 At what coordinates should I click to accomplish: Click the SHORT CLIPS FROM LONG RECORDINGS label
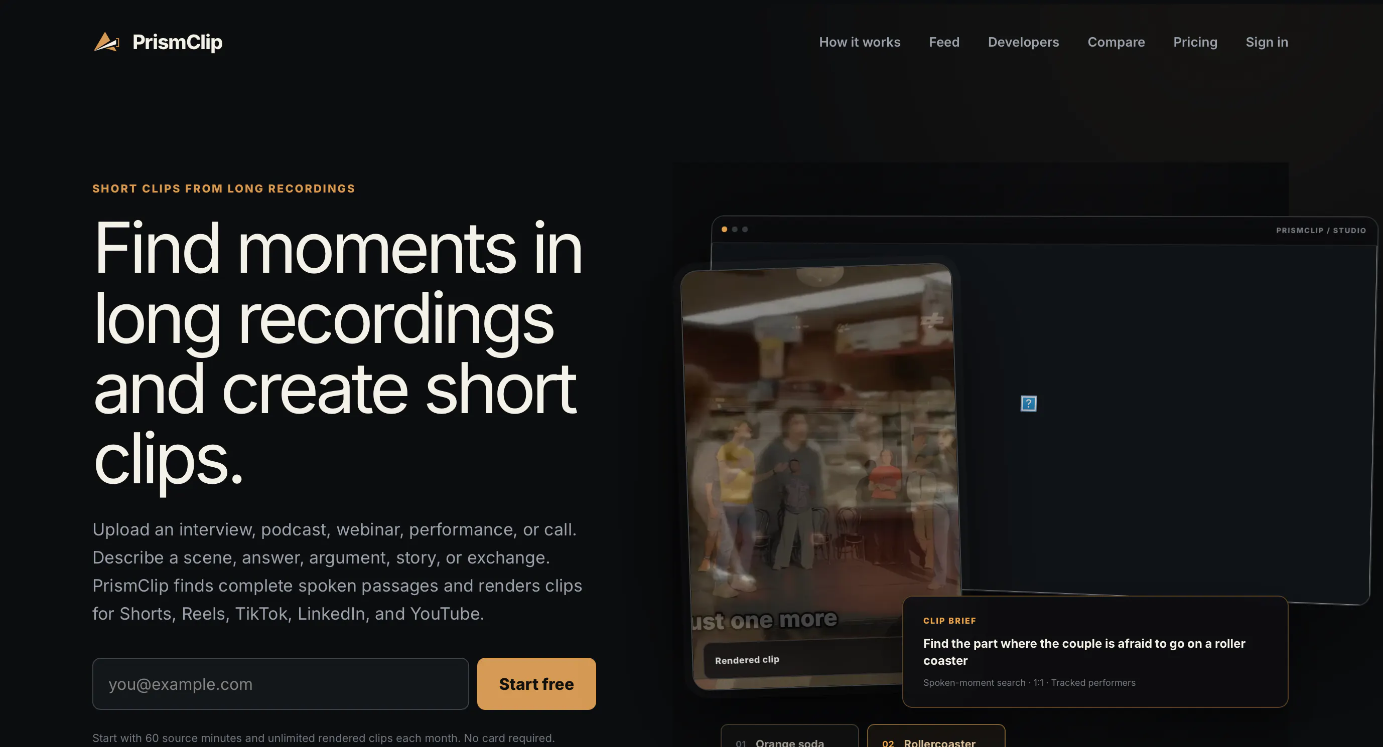click(223, 188)
